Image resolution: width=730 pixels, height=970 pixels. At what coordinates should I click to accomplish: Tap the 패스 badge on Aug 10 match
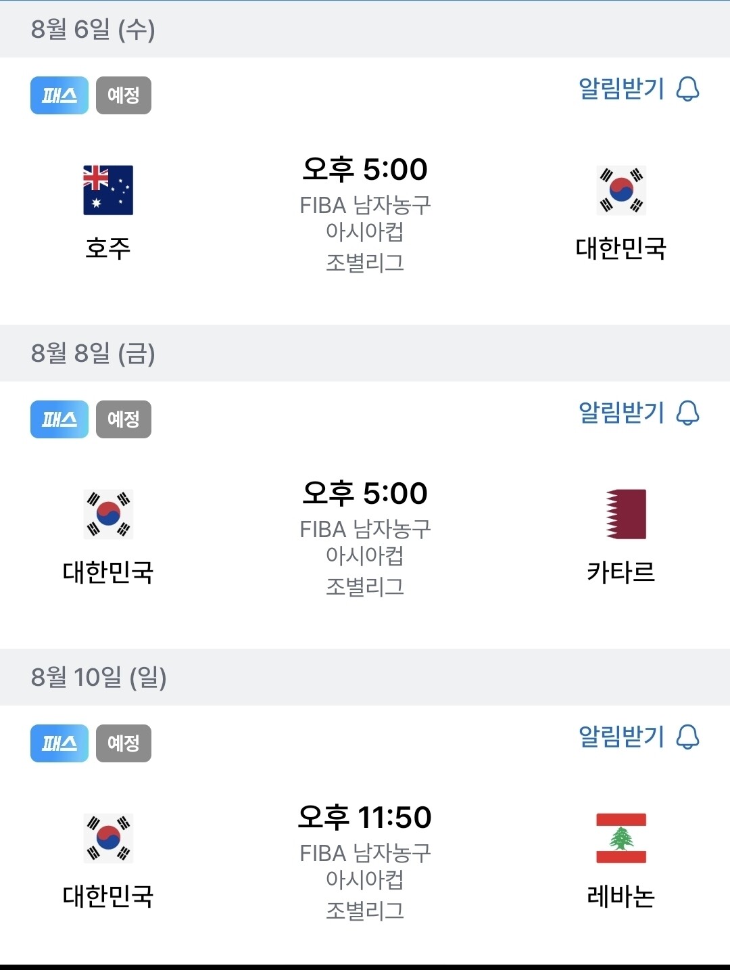point(59,743)
